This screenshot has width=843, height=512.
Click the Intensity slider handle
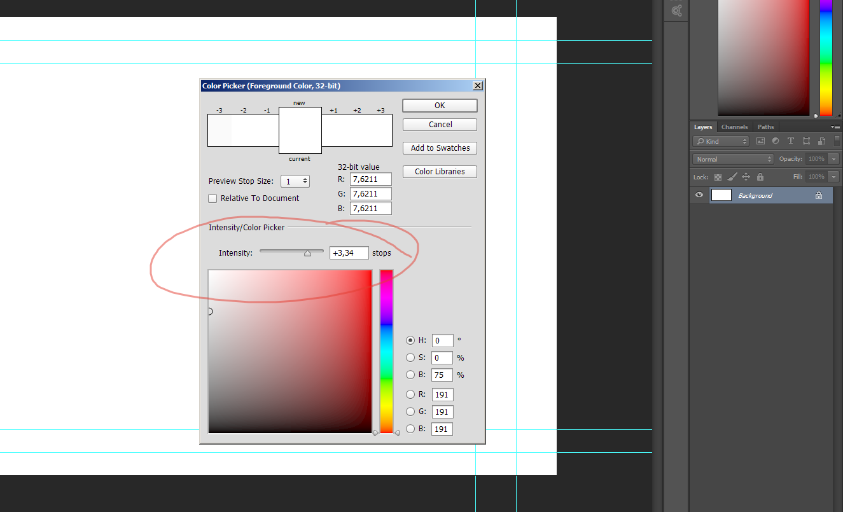point(307,253)
